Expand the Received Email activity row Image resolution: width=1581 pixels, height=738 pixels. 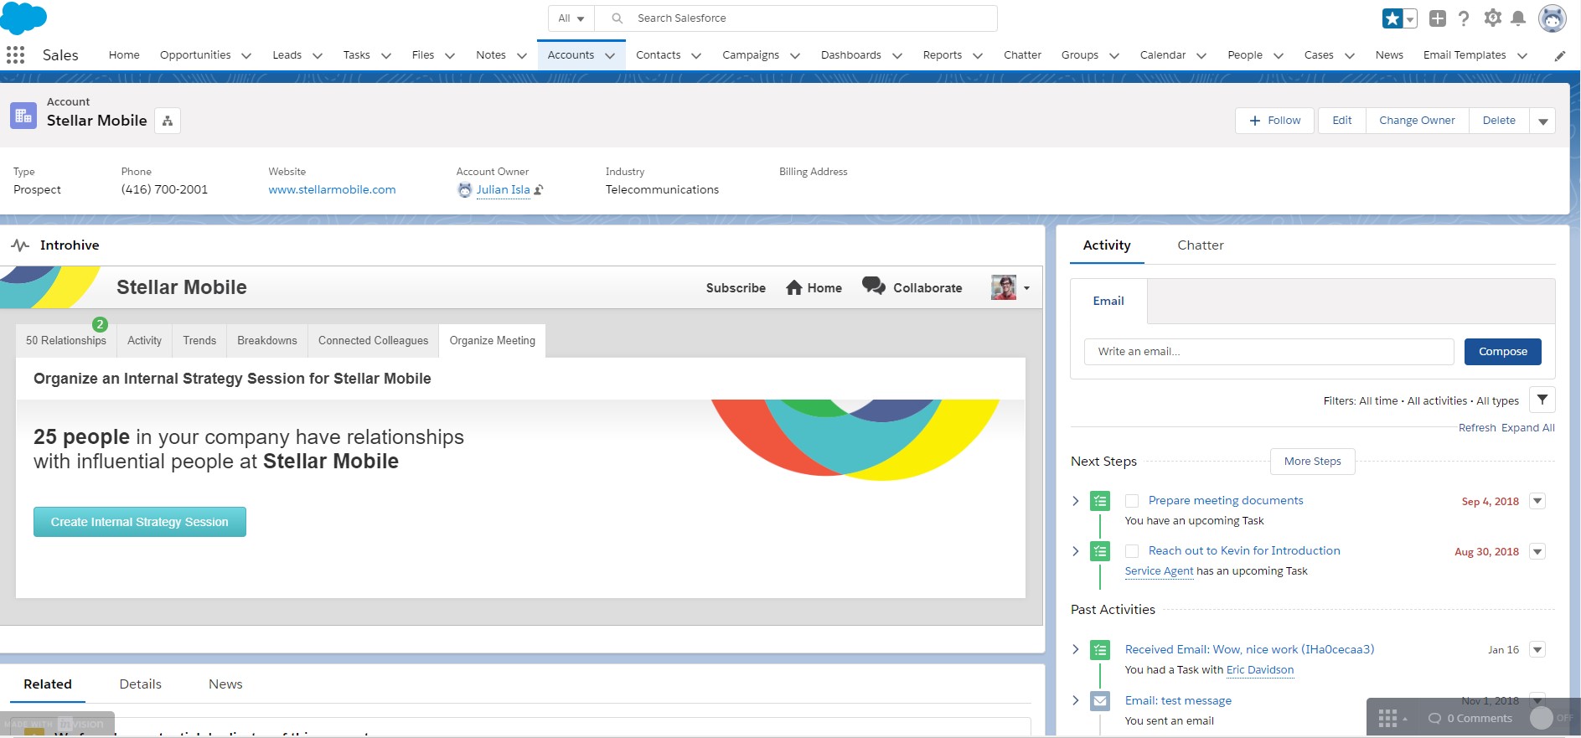1076,649
